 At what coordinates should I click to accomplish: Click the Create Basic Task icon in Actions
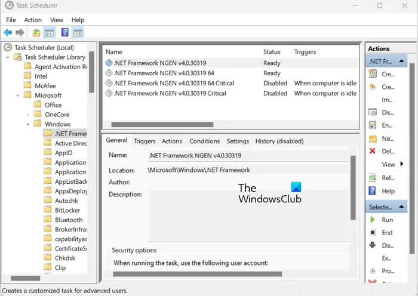373,74
